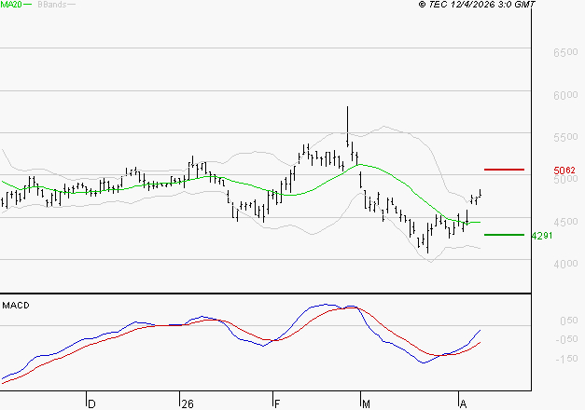Click the 050 level on MACD axis
585x410 pixels.
567,321
